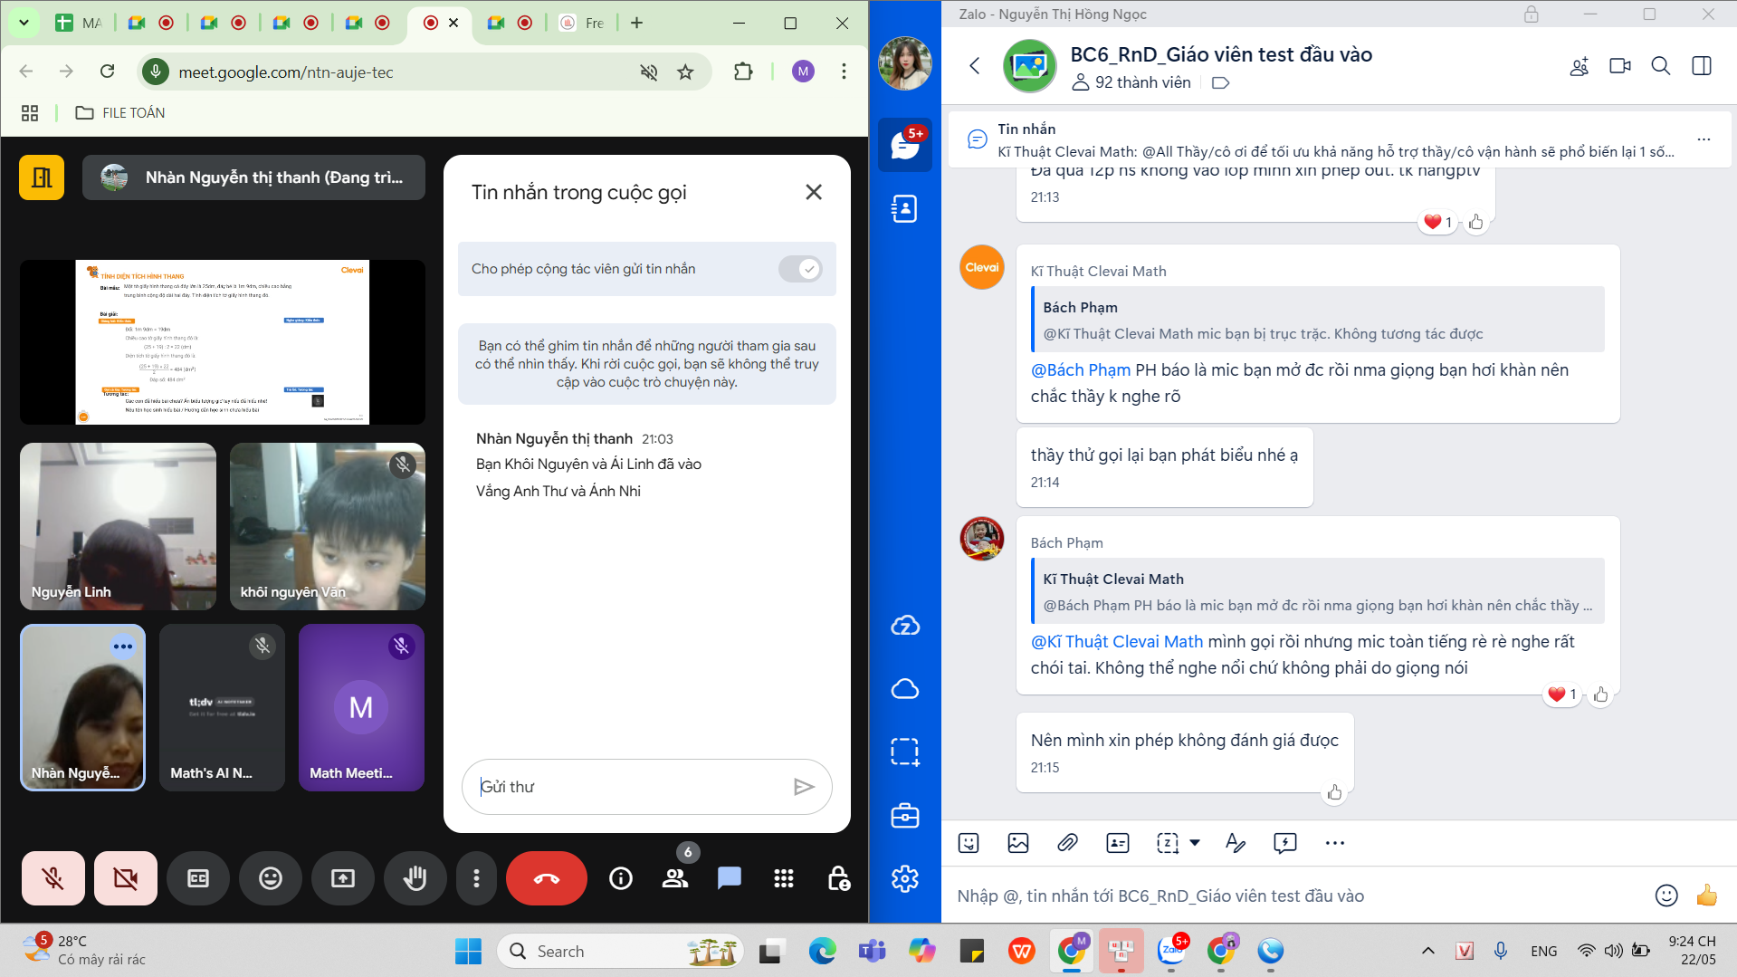
Task: Show the people list in Meet
Action: pos(675,877)
